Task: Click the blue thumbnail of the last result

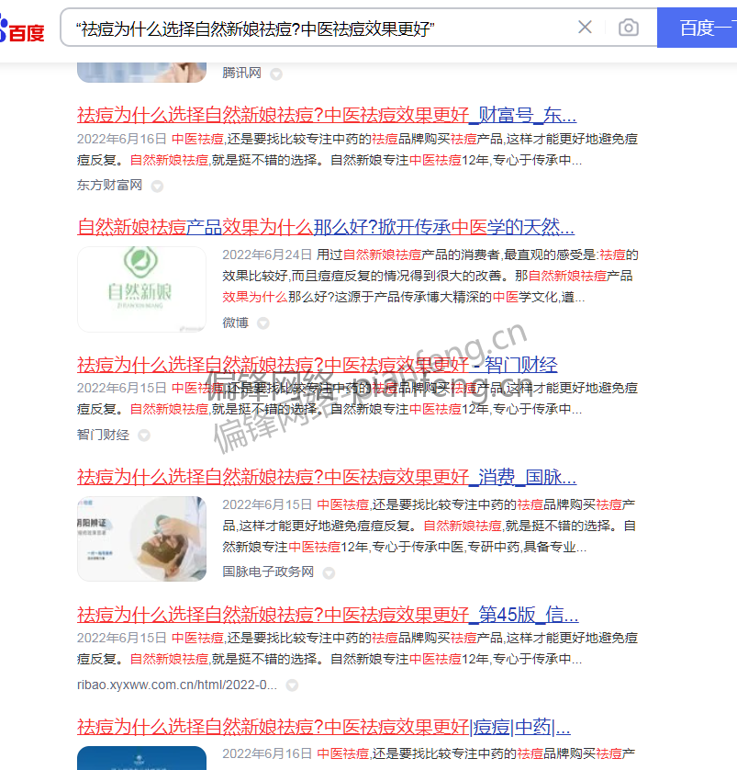Action: 141,758
